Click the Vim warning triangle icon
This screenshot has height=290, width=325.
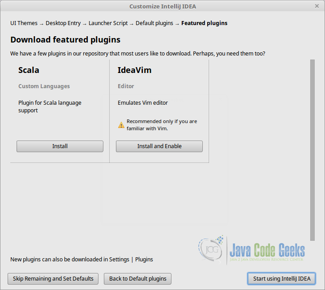pyautogui.click(x=121, y=125)
